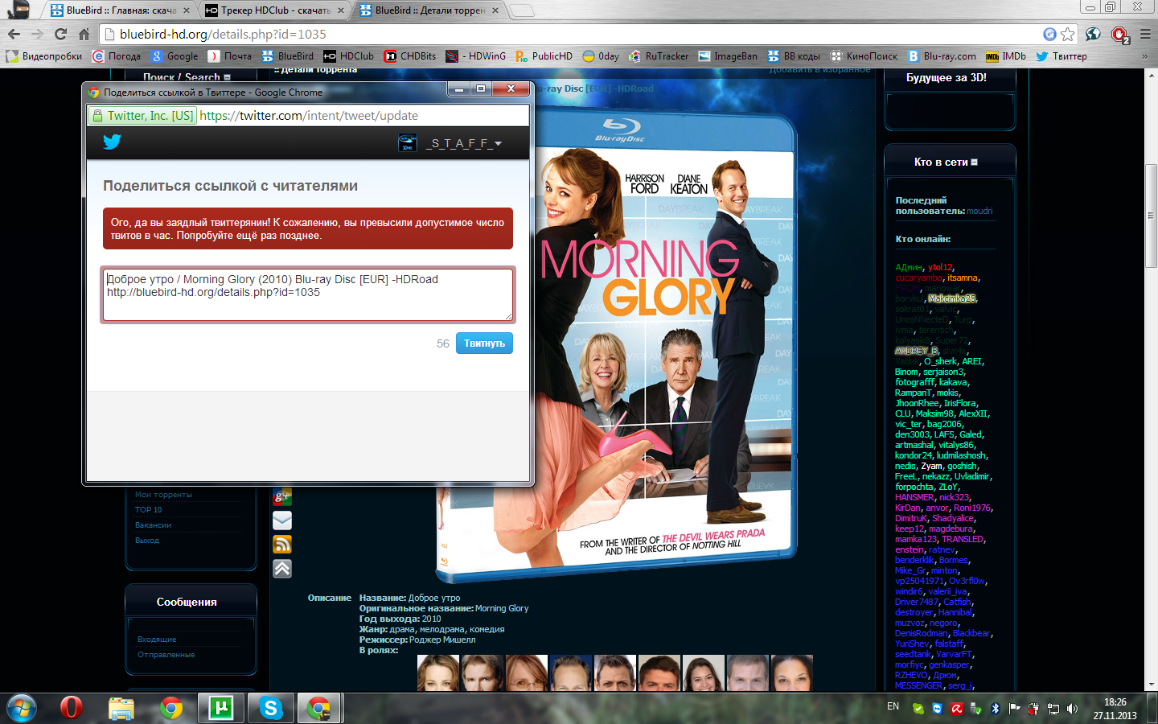Switch to the Трекер HDClub tab

(x=274, y=10)
